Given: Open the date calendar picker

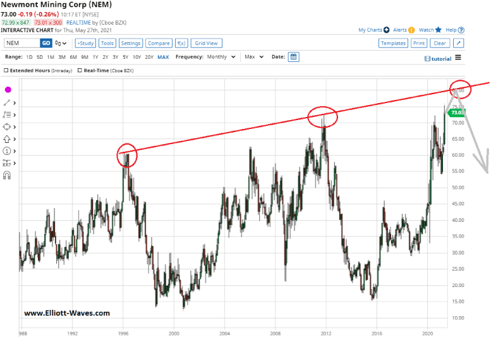Looking at the screenshot, I should (294, 57).
